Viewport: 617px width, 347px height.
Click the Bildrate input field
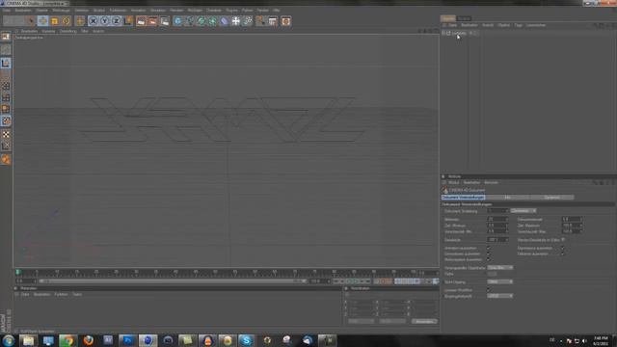coord(497,219)
